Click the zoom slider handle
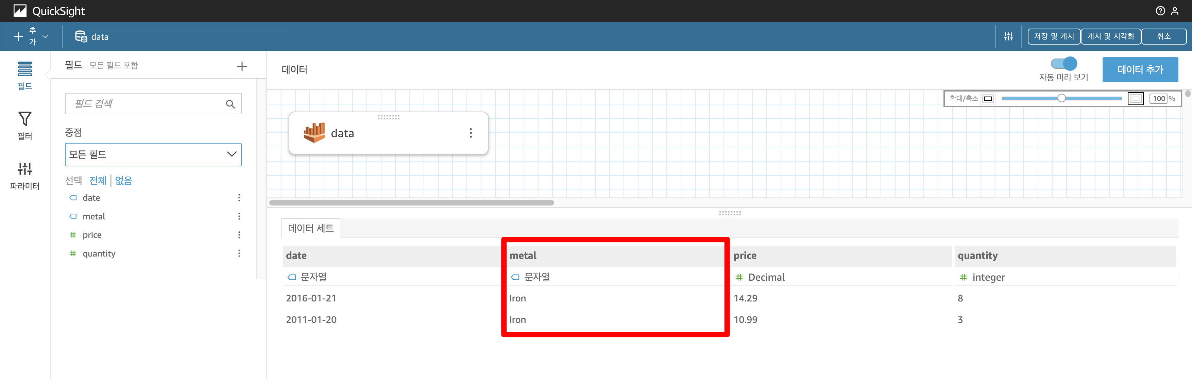The image size is (1192, 379). 1061,98
